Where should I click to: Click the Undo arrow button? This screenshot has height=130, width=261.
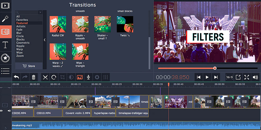coord(16,77)
